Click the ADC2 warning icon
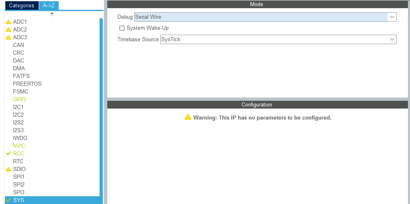 click(9, 29)
